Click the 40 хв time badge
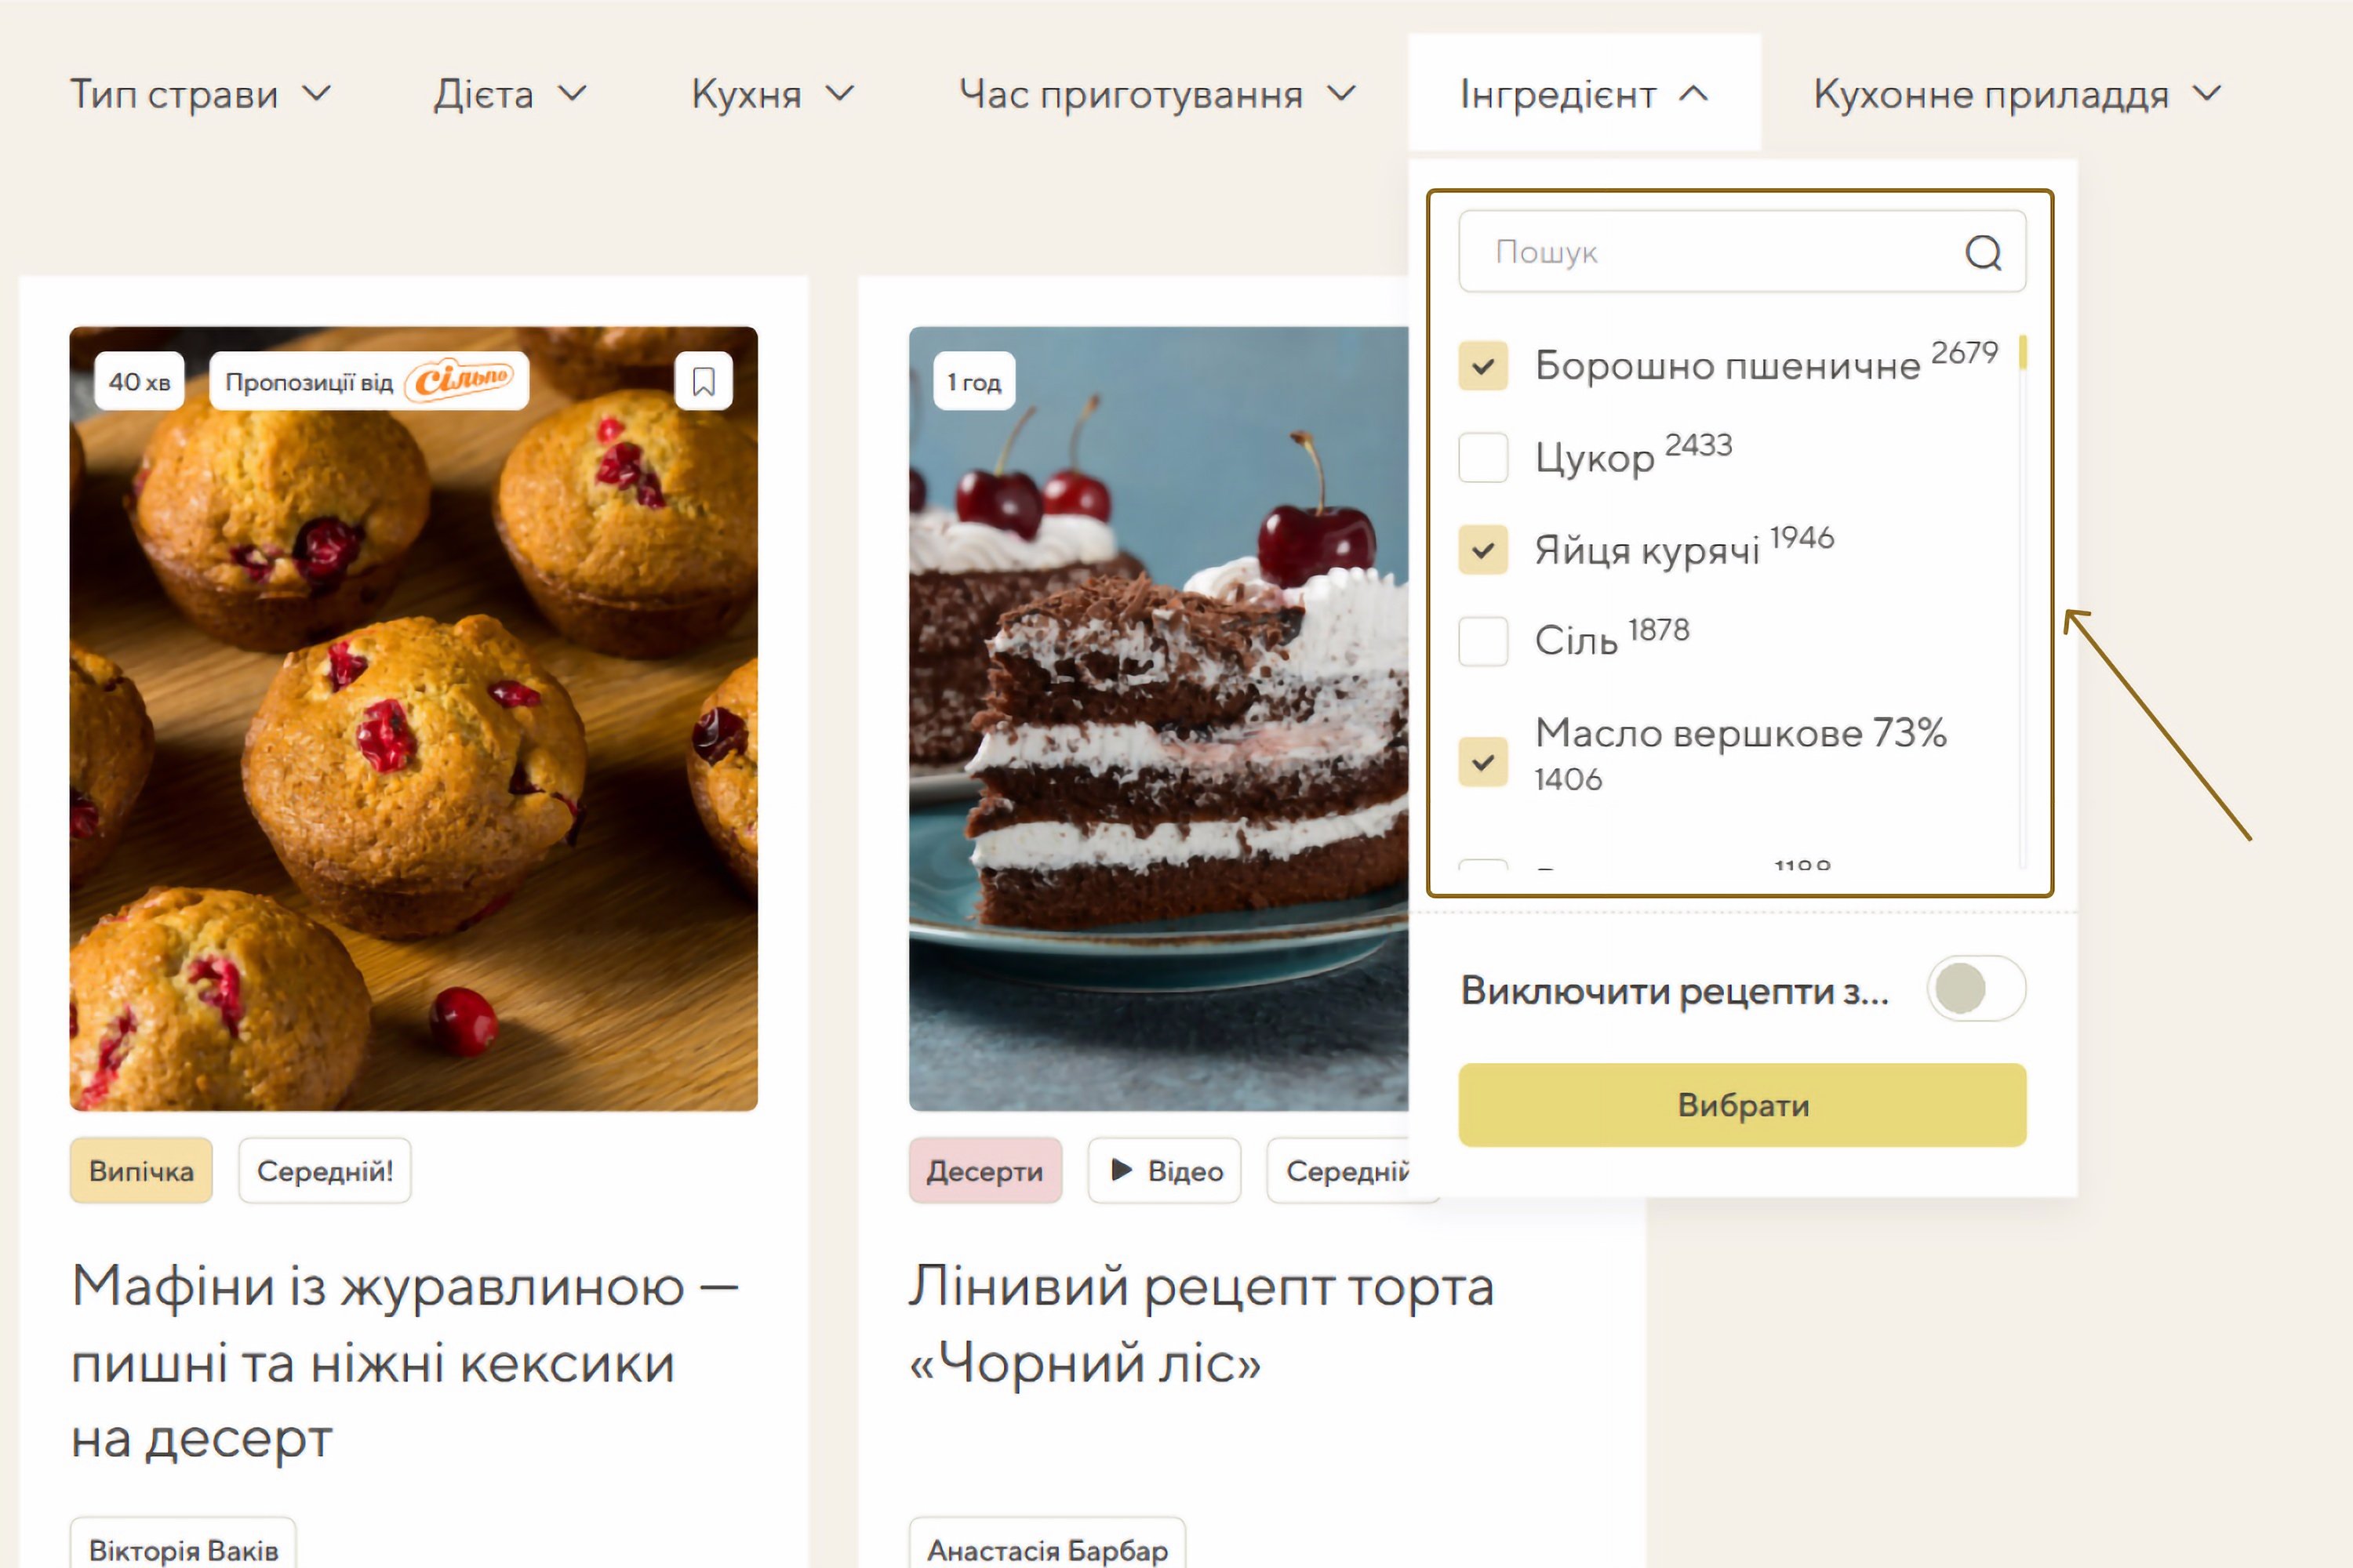 click(x=139, y=381)
